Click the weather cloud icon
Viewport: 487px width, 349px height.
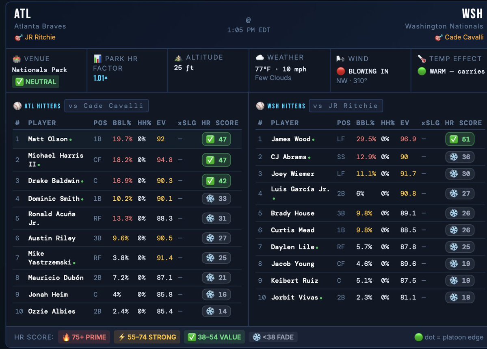(260, 57)
